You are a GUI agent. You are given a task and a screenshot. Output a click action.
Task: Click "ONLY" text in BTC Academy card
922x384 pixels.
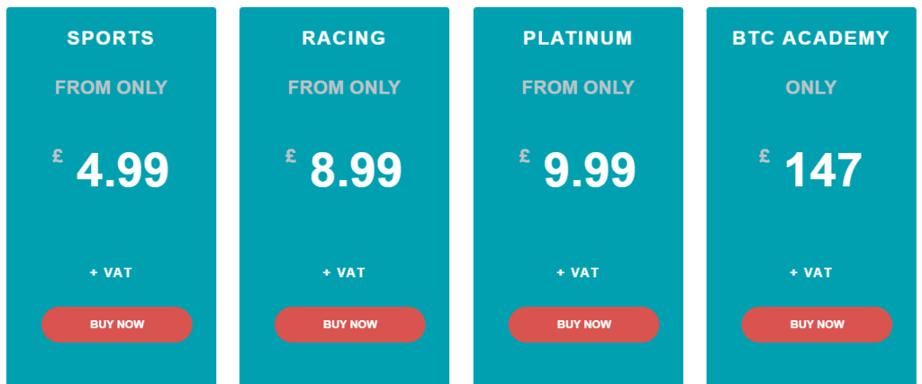811,88
